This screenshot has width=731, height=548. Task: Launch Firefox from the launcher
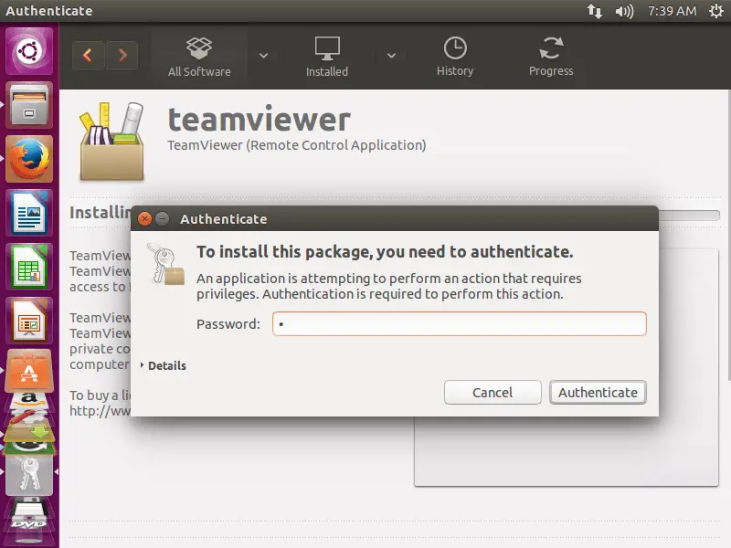[x=29, y=159]
